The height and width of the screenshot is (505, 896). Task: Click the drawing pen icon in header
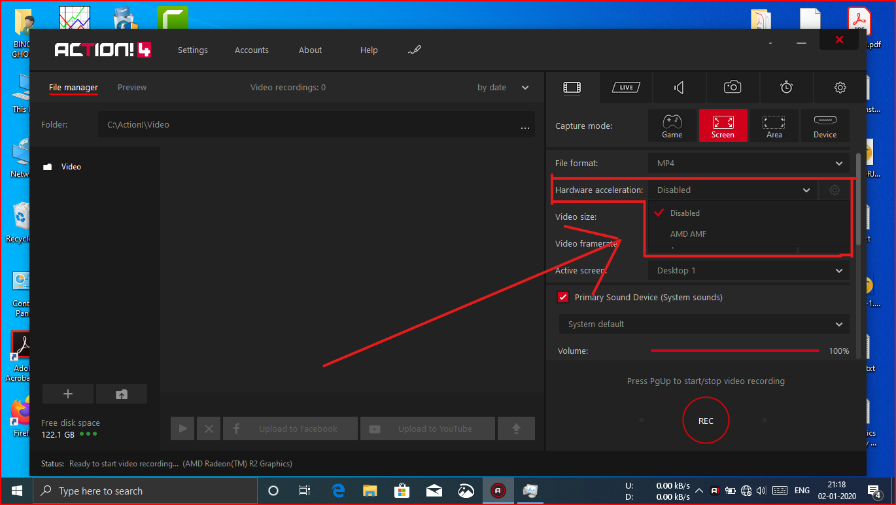click(415, 50)
